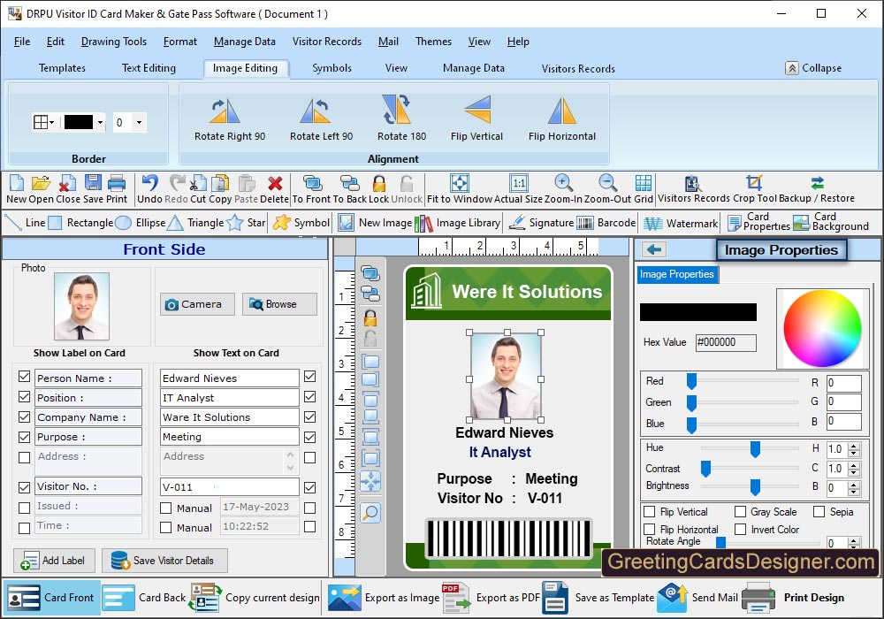Toggle the Grid icon

(x=644, y=183)
